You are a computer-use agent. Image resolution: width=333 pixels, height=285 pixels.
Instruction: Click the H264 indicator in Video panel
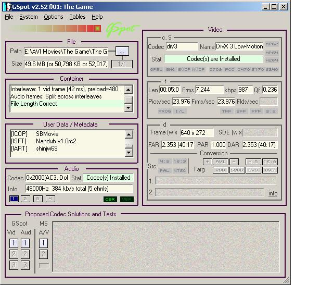(x=272, y=60)
